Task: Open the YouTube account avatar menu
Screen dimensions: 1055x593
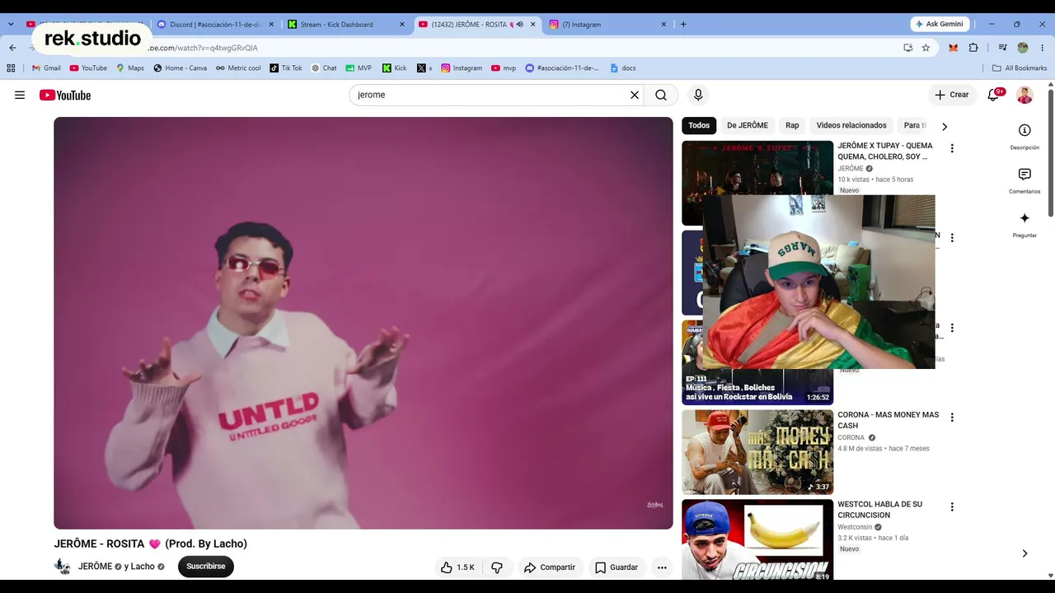Action: (1025, 95)
